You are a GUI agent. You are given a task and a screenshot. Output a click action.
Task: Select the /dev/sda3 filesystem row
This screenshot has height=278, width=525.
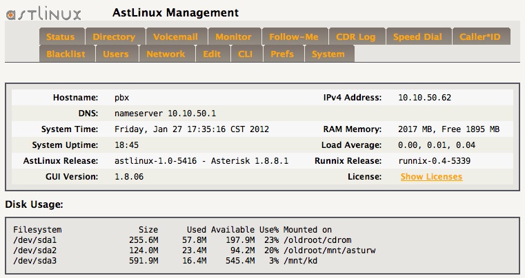(165, 261)
